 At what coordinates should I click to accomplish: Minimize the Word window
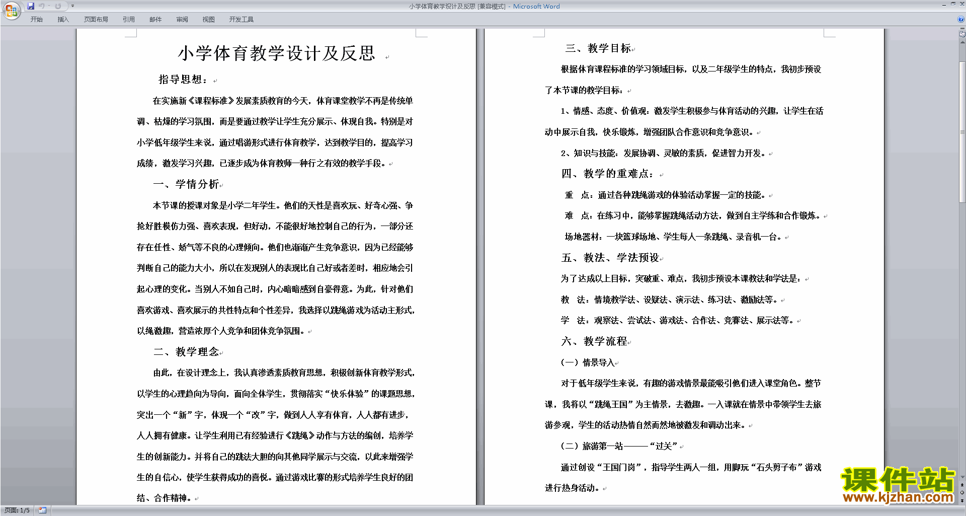click(944, 4)
